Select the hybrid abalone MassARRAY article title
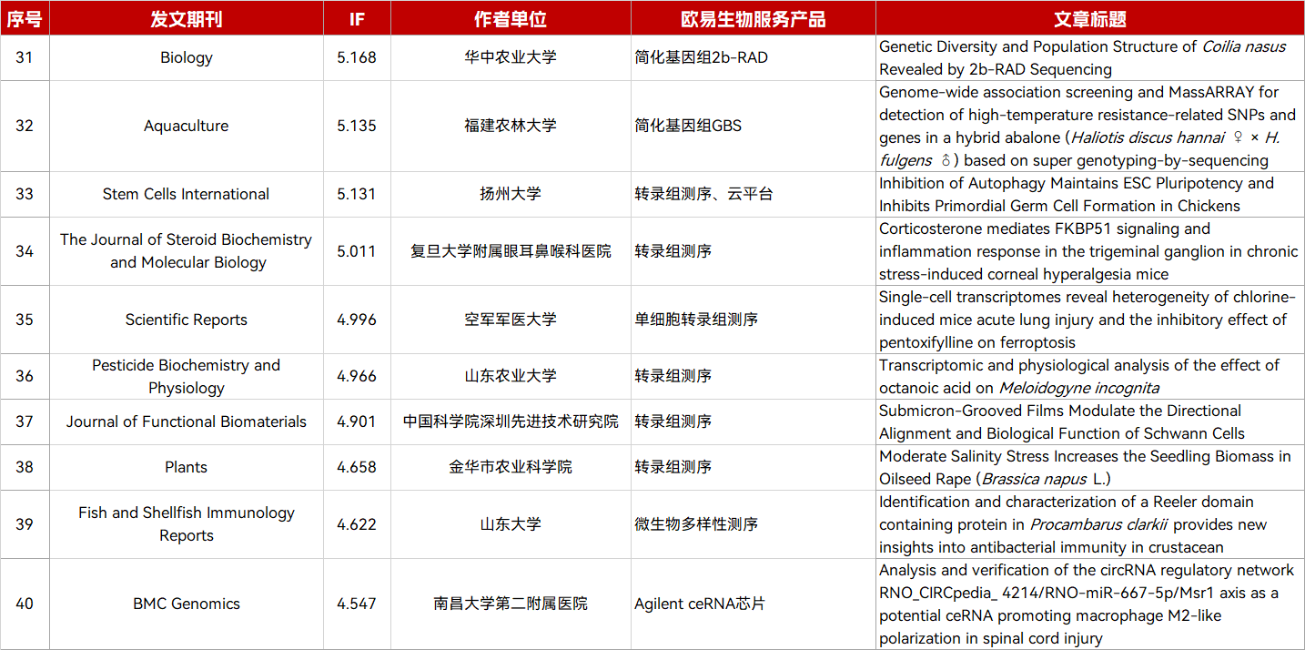Viewport: 1305px width, 650px height. click(1090, 127)
